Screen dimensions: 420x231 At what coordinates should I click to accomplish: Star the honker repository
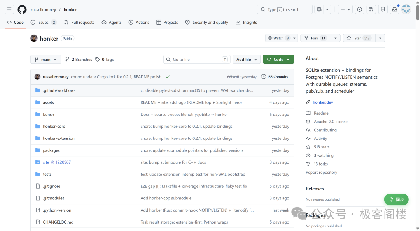[x=359, y=38]
